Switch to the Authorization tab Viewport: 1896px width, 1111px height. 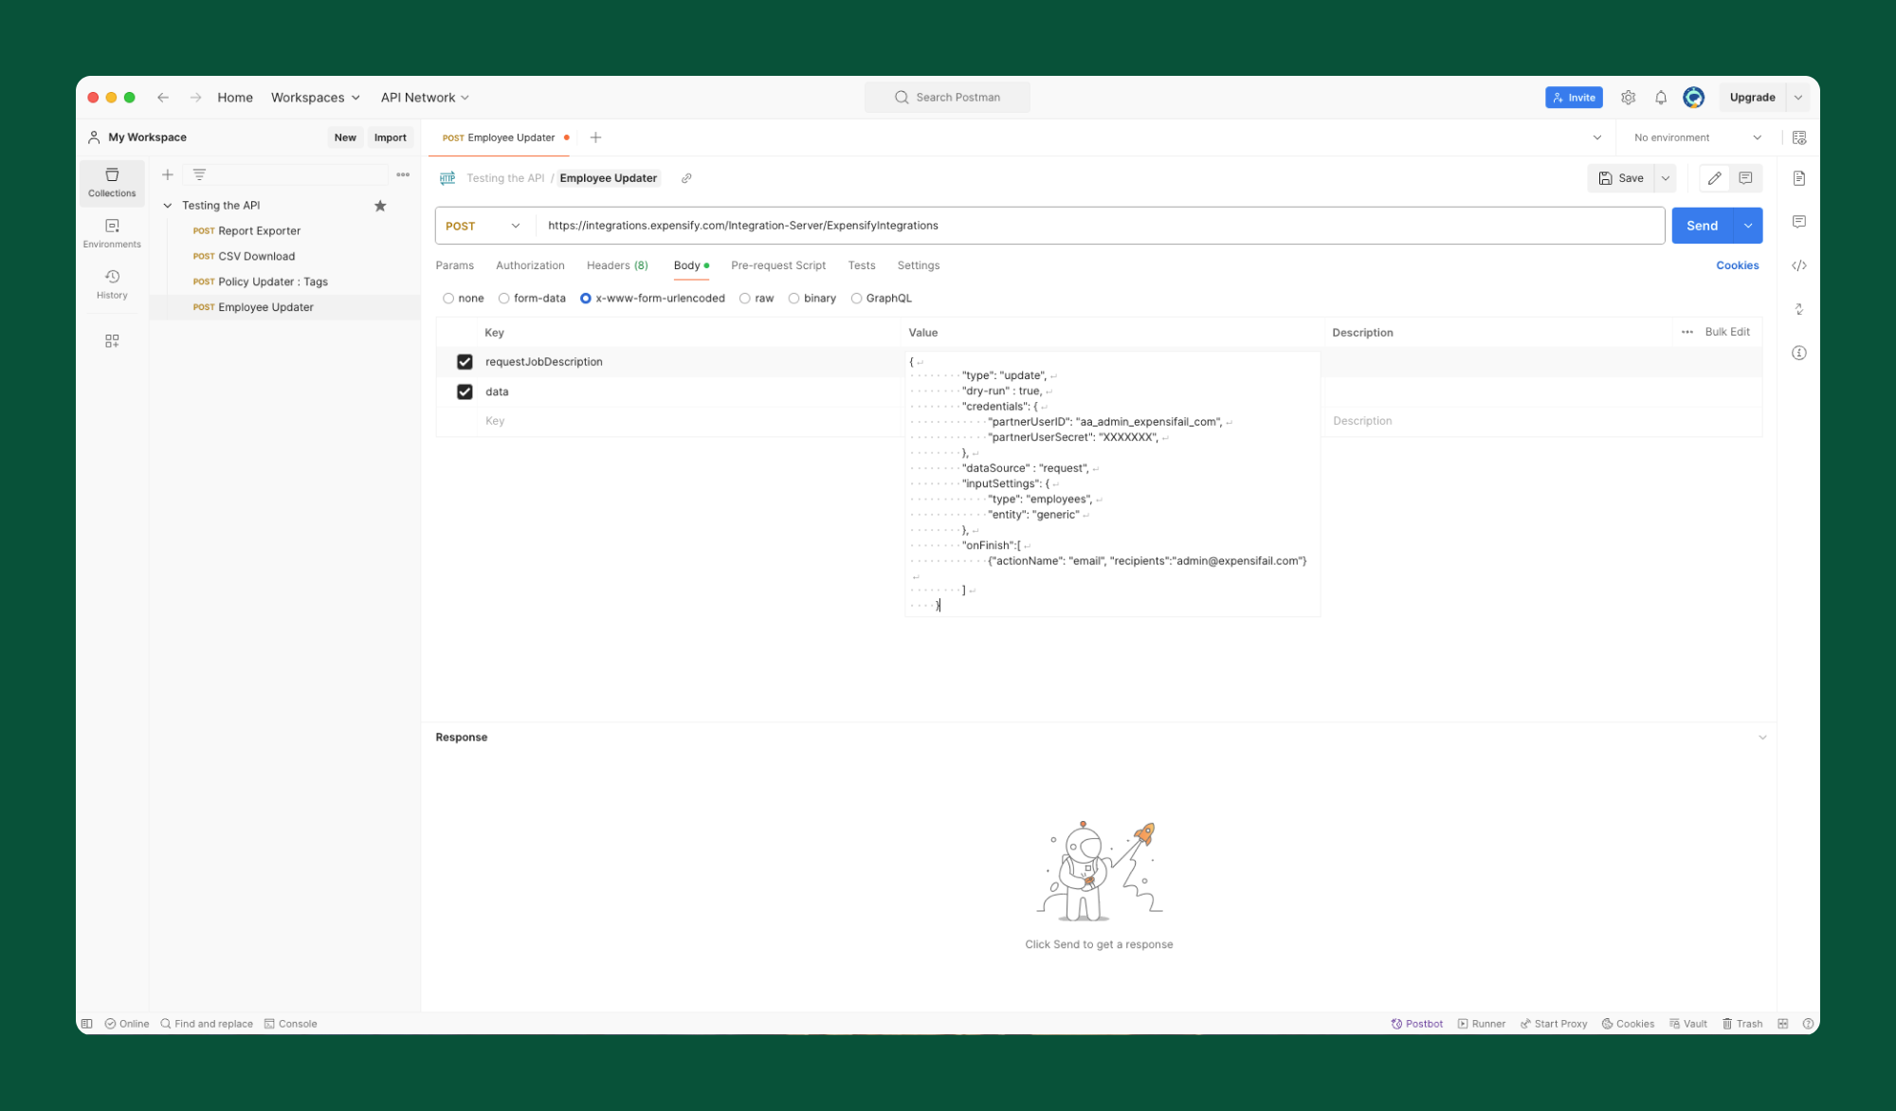(529, 264)
